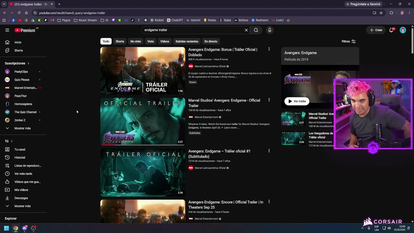Submit the search with the magnifier button
Screen dimensions: 414x233
coord(256,30)
